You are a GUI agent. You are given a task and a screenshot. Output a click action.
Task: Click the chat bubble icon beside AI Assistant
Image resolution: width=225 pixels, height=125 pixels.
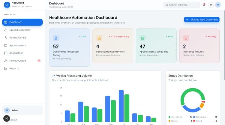[6, 53]
